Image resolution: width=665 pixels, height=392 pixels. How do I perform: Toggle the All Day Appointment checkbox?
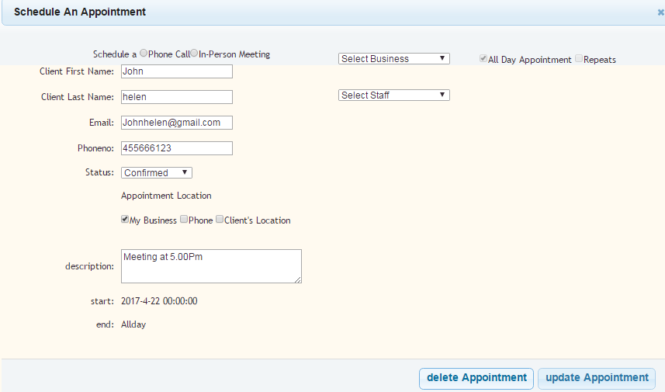(483, 58)
